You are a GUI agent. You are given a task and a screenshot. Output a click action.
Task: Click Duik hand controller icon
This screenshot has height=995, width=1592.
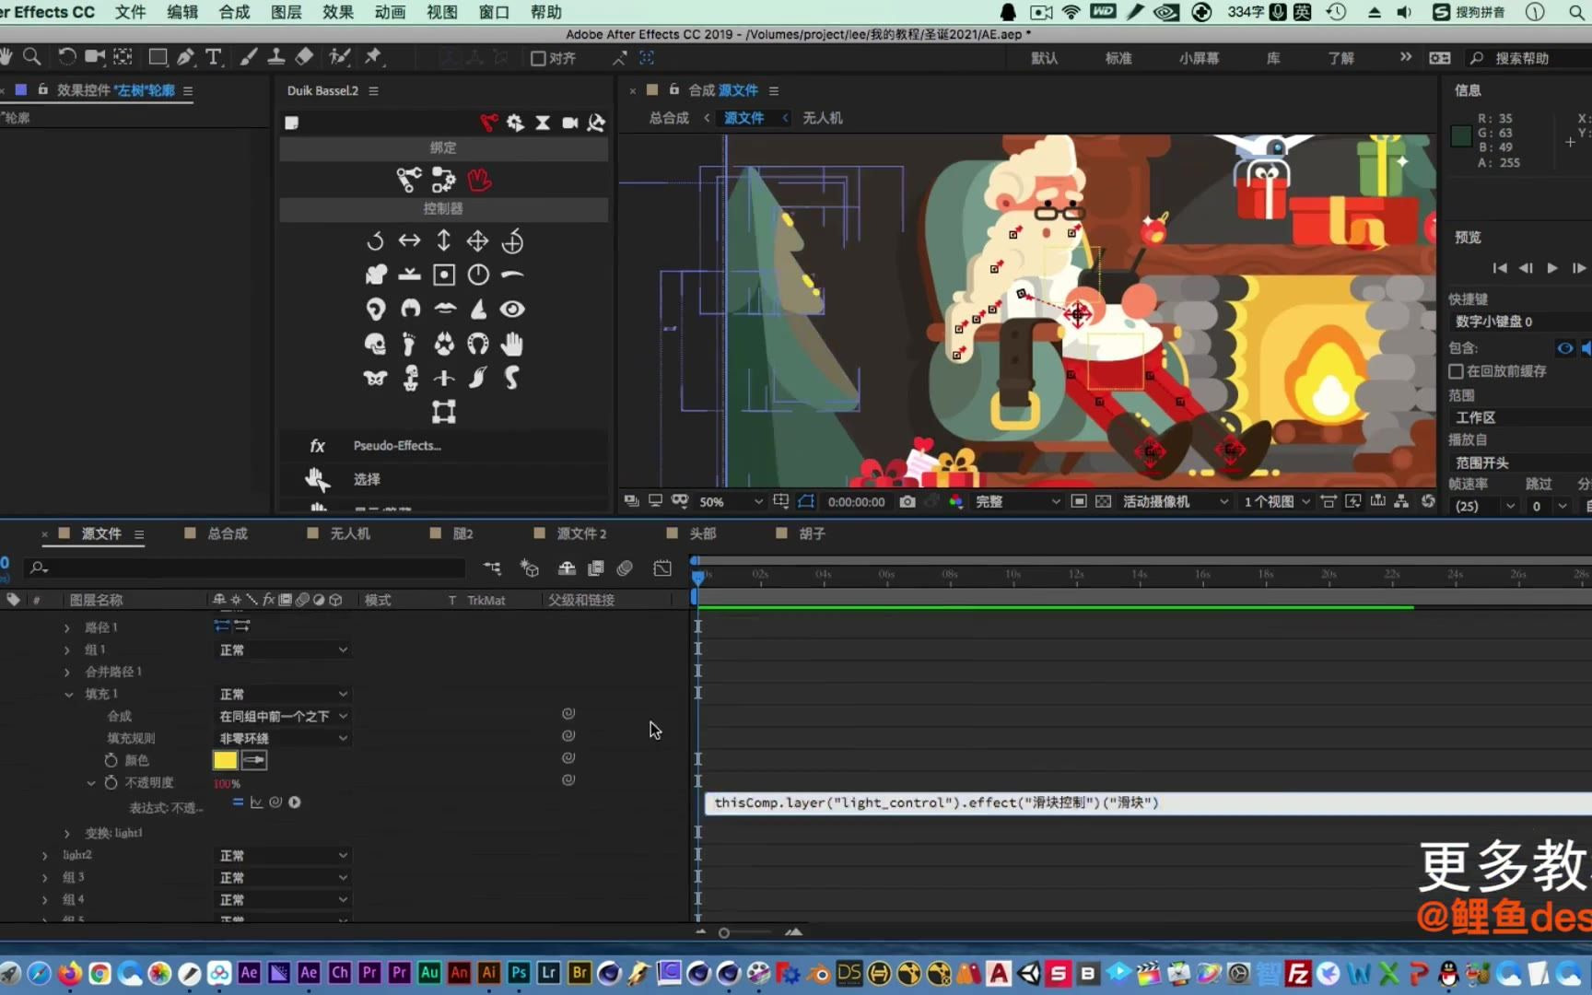(511, 345)
